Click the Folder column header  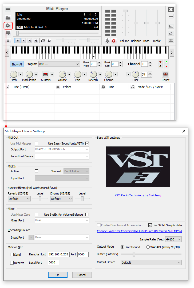(77, 87)
